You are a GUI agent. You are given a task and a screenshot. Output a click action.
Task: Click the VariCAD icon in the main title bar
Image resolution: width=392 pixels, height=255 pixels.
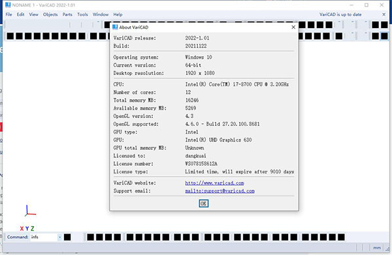[x=8, y=5]
